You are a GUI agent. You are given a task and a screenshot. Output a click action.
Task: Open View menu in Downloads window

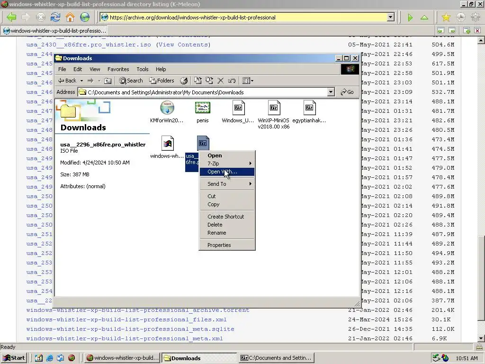tap(95, 69)
